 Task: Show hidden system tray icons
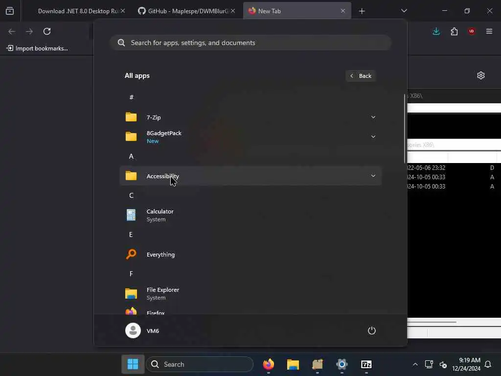[415, 364]
